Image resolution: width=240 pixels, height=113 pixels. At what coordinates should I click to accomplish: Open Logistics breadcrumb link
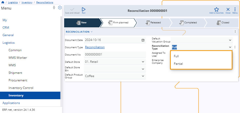(13, 3)
